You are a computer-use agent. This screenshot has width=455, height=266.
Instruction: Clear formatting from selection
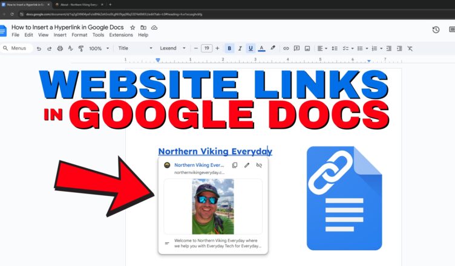(x=410, y=48)
